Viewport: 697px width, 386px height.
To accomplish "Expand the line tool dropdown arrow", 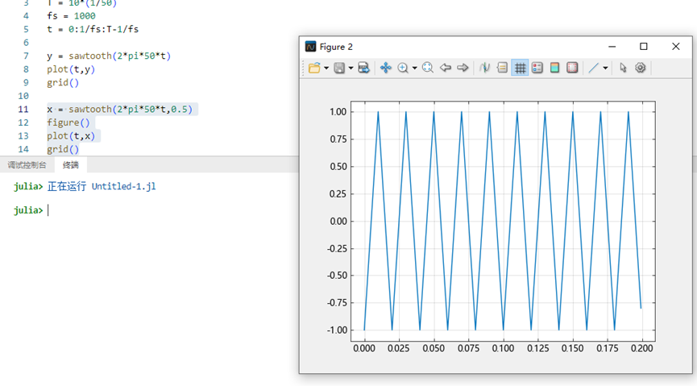I will pos(605,68).
